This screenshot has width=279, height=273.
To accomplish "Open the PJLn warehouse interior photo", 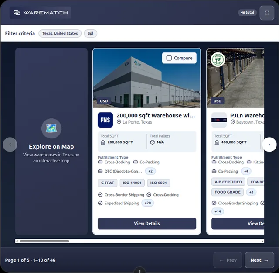I will click(x=235, y=78).
